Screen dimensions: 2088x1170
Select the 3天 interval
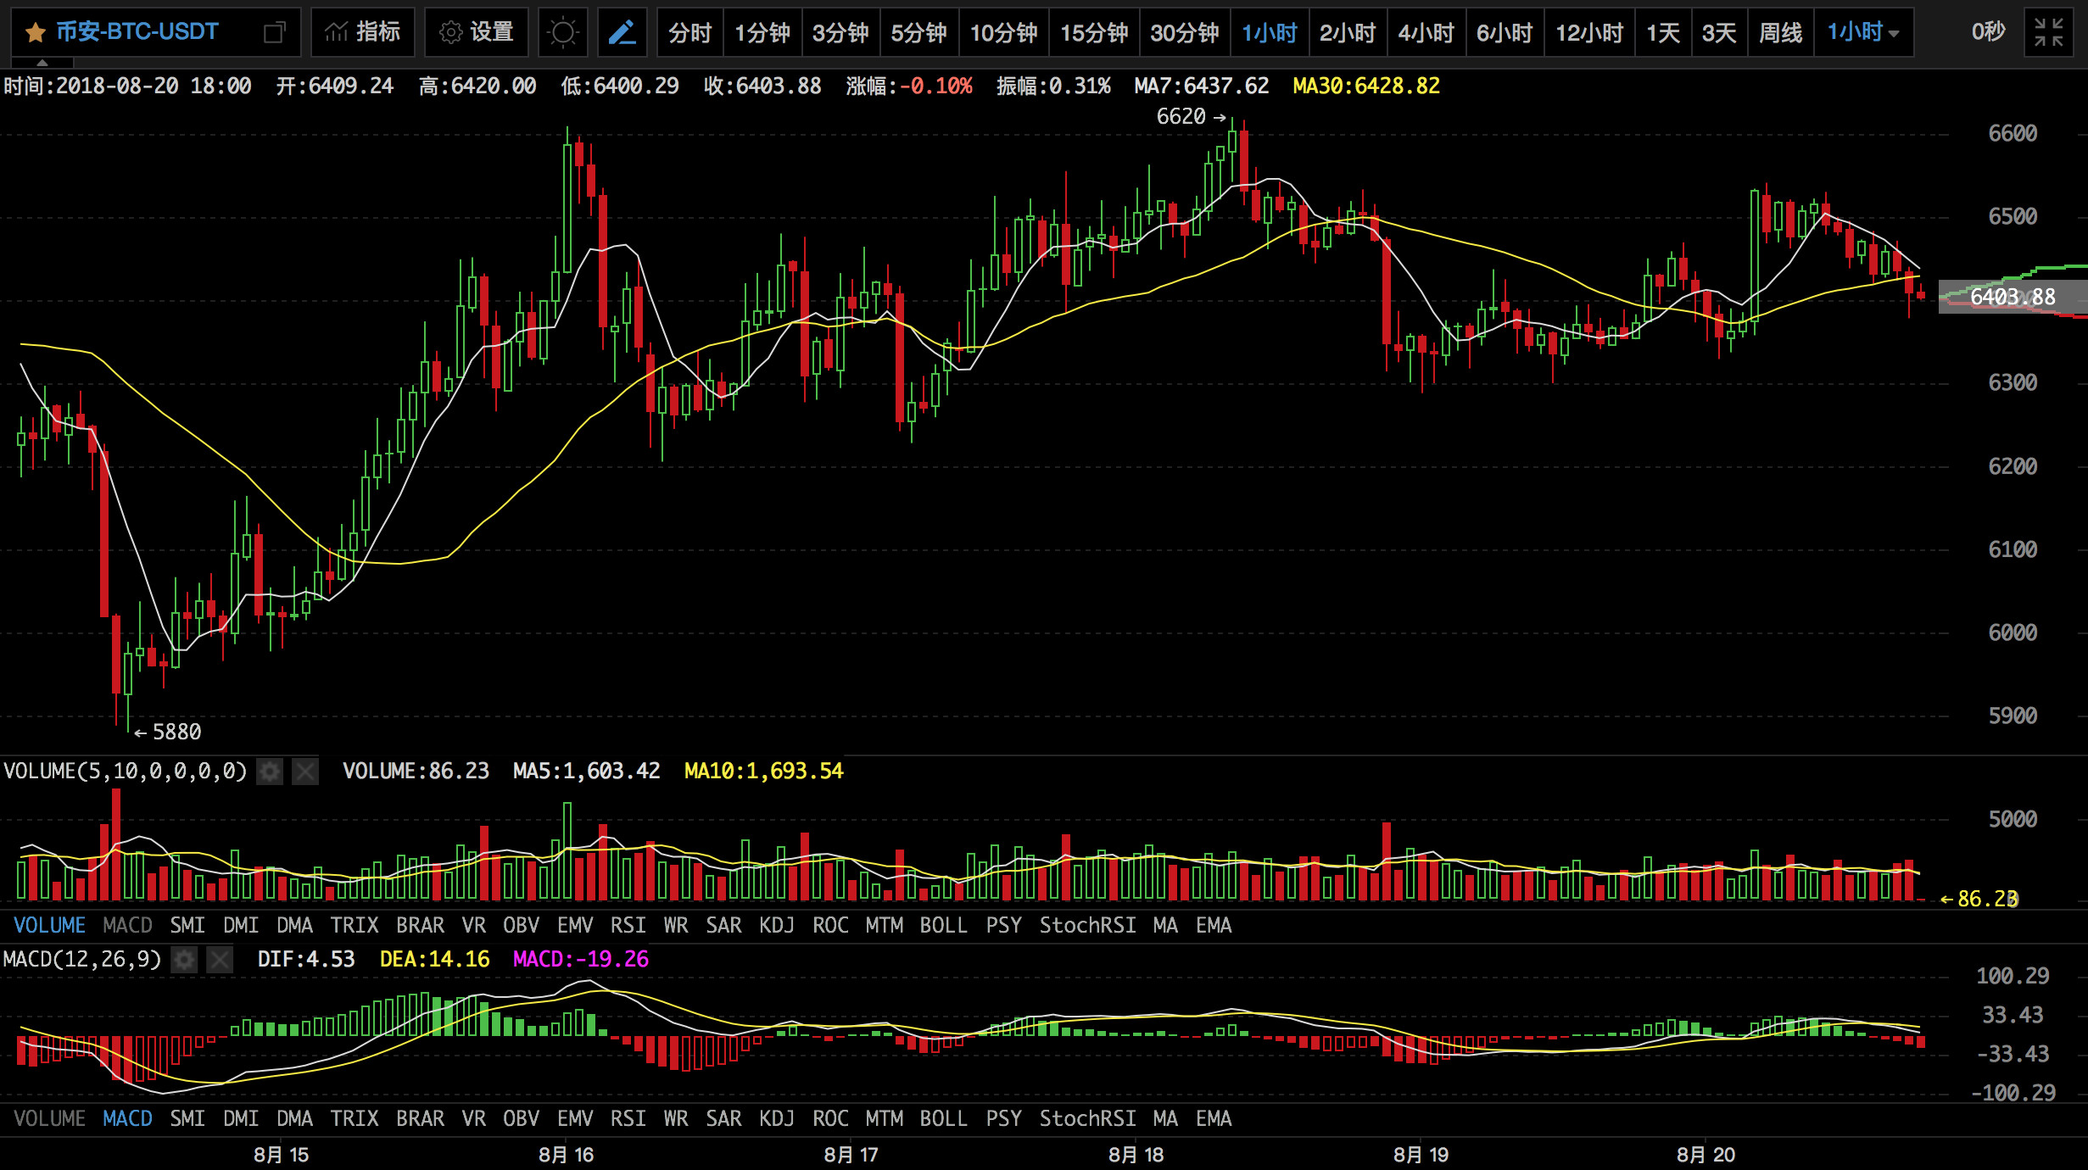click(x=1719, y=33)
